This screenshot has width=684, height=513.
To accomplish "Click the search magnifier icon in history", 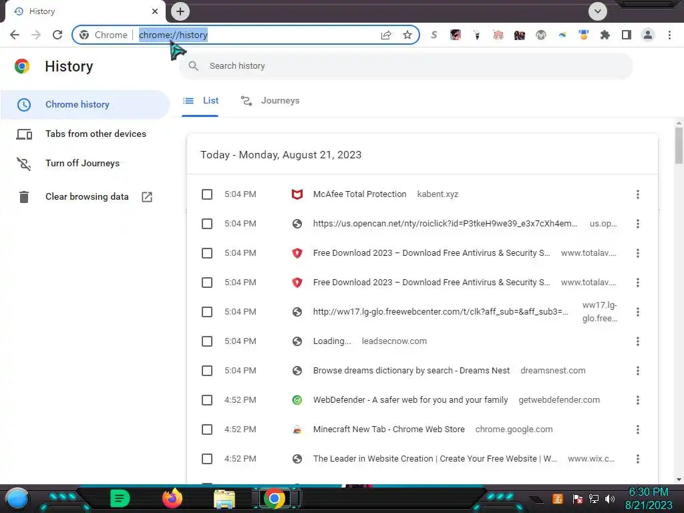I will (193, 66).
